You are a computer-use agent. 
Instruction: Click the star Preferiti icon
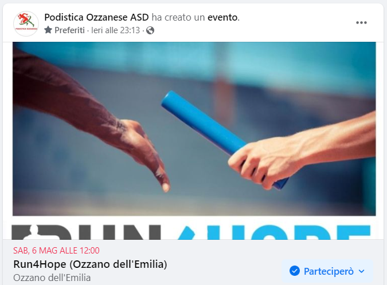click(48, 30)
